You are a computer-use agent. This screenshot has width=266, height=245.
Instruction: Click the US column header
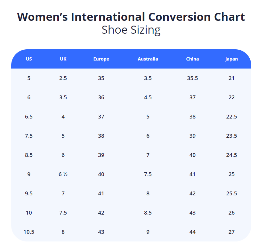(29, 59)
